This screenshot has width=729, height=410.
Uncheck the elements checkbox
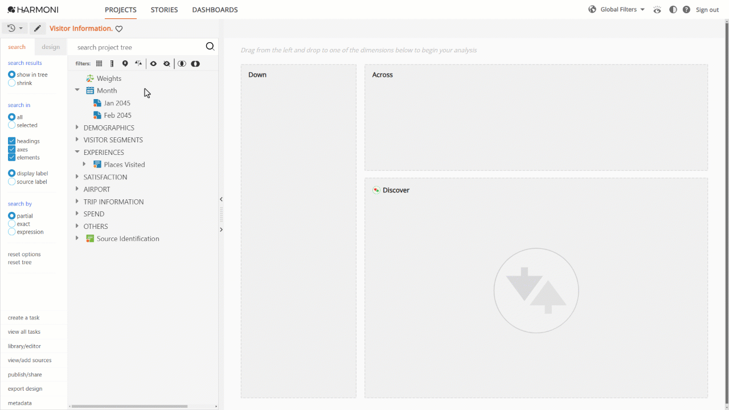point(11,157)
